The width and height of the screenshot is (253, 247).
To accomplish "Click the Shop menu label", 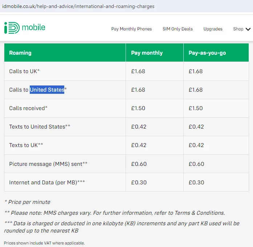I will 238,29.
